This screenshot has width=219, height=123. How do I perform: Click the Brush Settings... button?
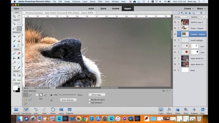tap(68, 100)
